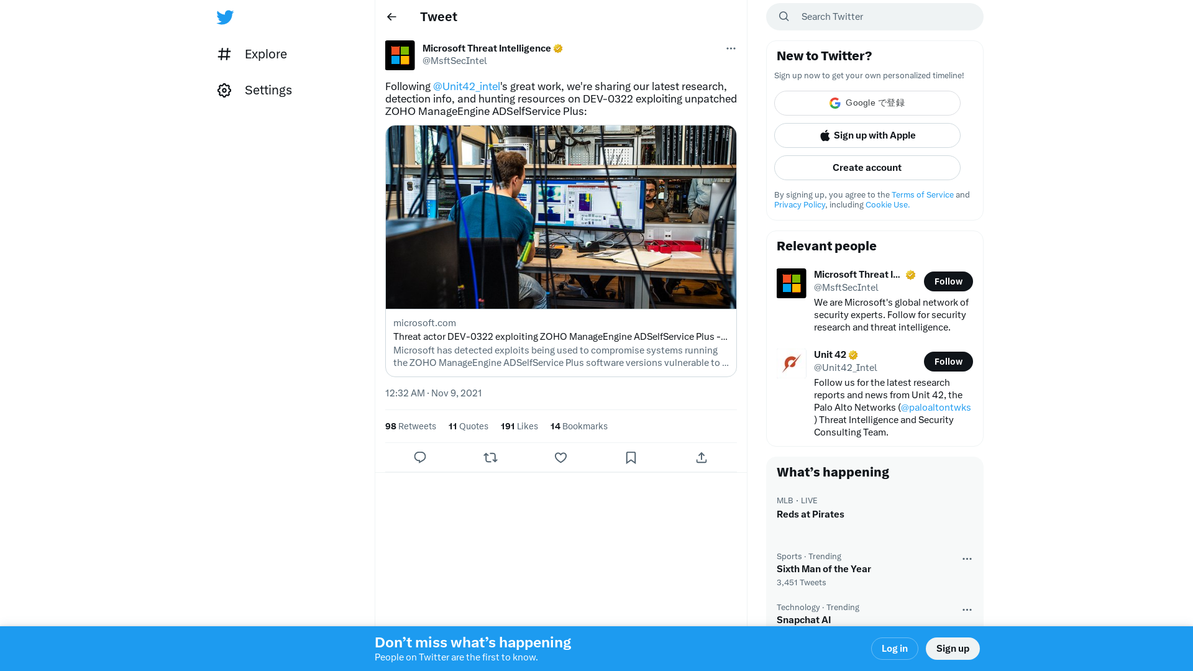The width and height of the screenshot is (1193, 671).
Task: Click the Unit 42 profile avatar
Action: point(792,363)
